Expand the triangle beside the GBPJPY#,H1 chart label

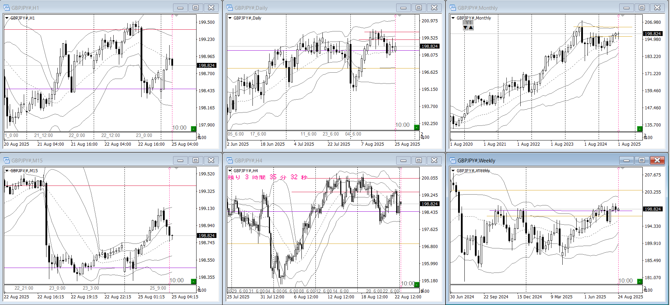click(x=7, y=18)
